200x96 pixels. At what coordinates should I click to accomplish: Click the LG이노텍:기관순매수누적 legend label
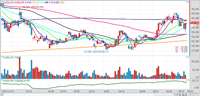(x=16, y=81)
